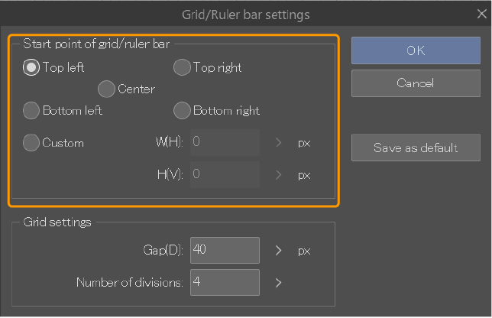Click the Top left option label text
Image resolution: width=492 pixels, height=318 pixels.
click(63, 67)
